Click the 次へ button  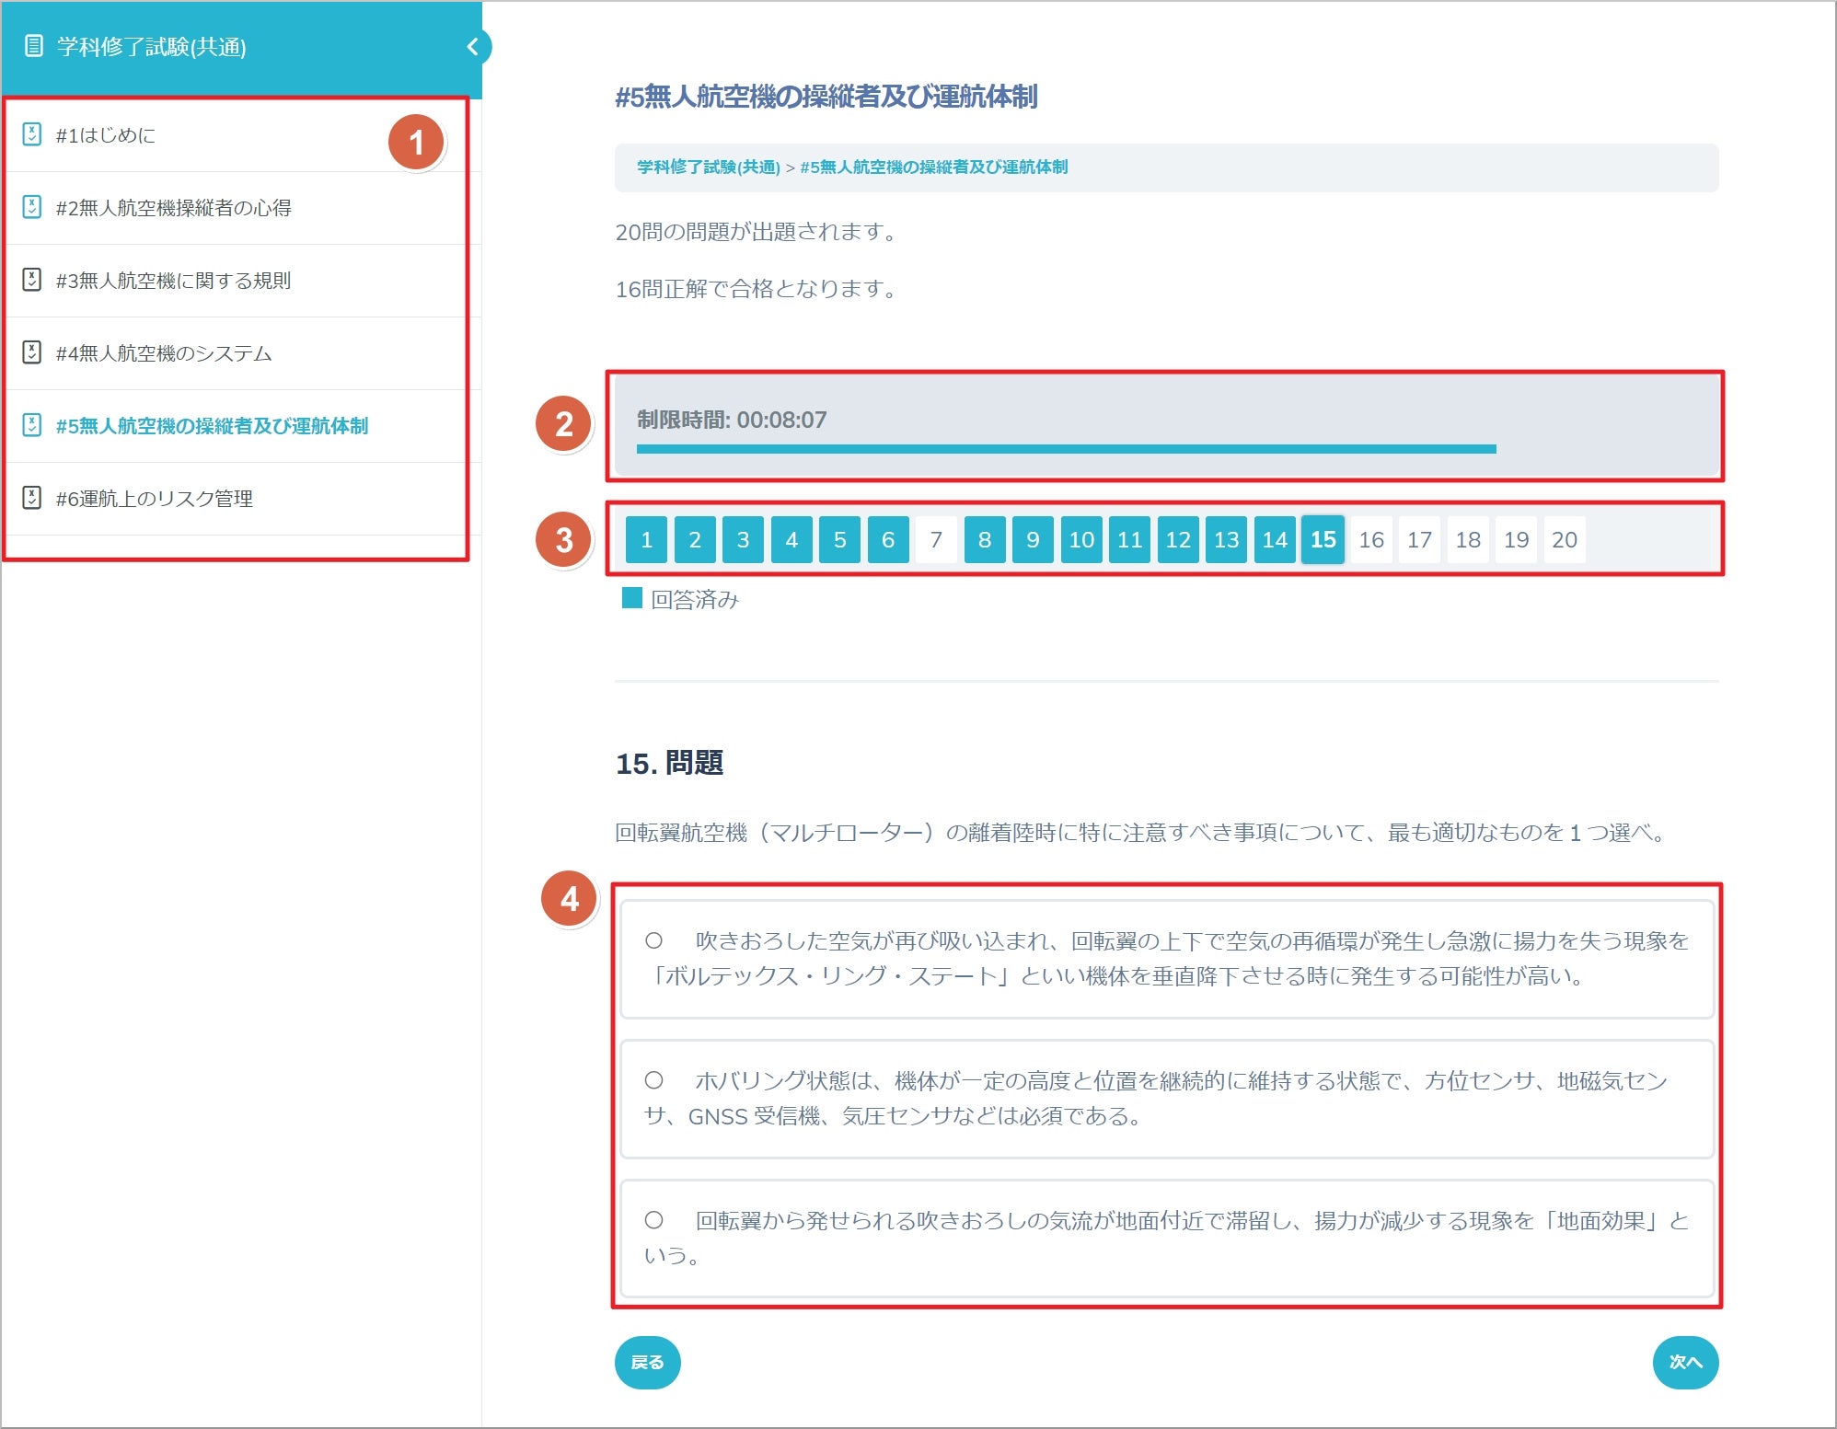point(1684,1362)
